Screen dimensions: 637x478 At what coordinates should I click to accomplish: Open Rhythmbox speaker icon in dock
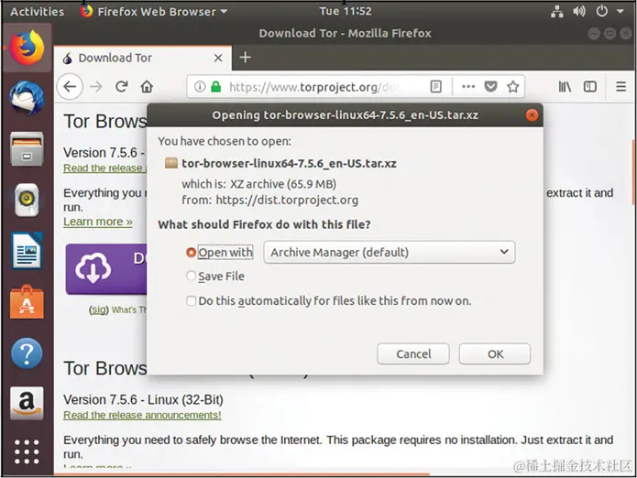(27, 200)
